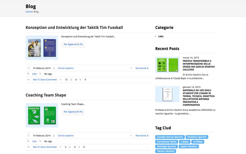Like the Konzeption und Entwicklung post (thumbs-up)

point(71,80)
